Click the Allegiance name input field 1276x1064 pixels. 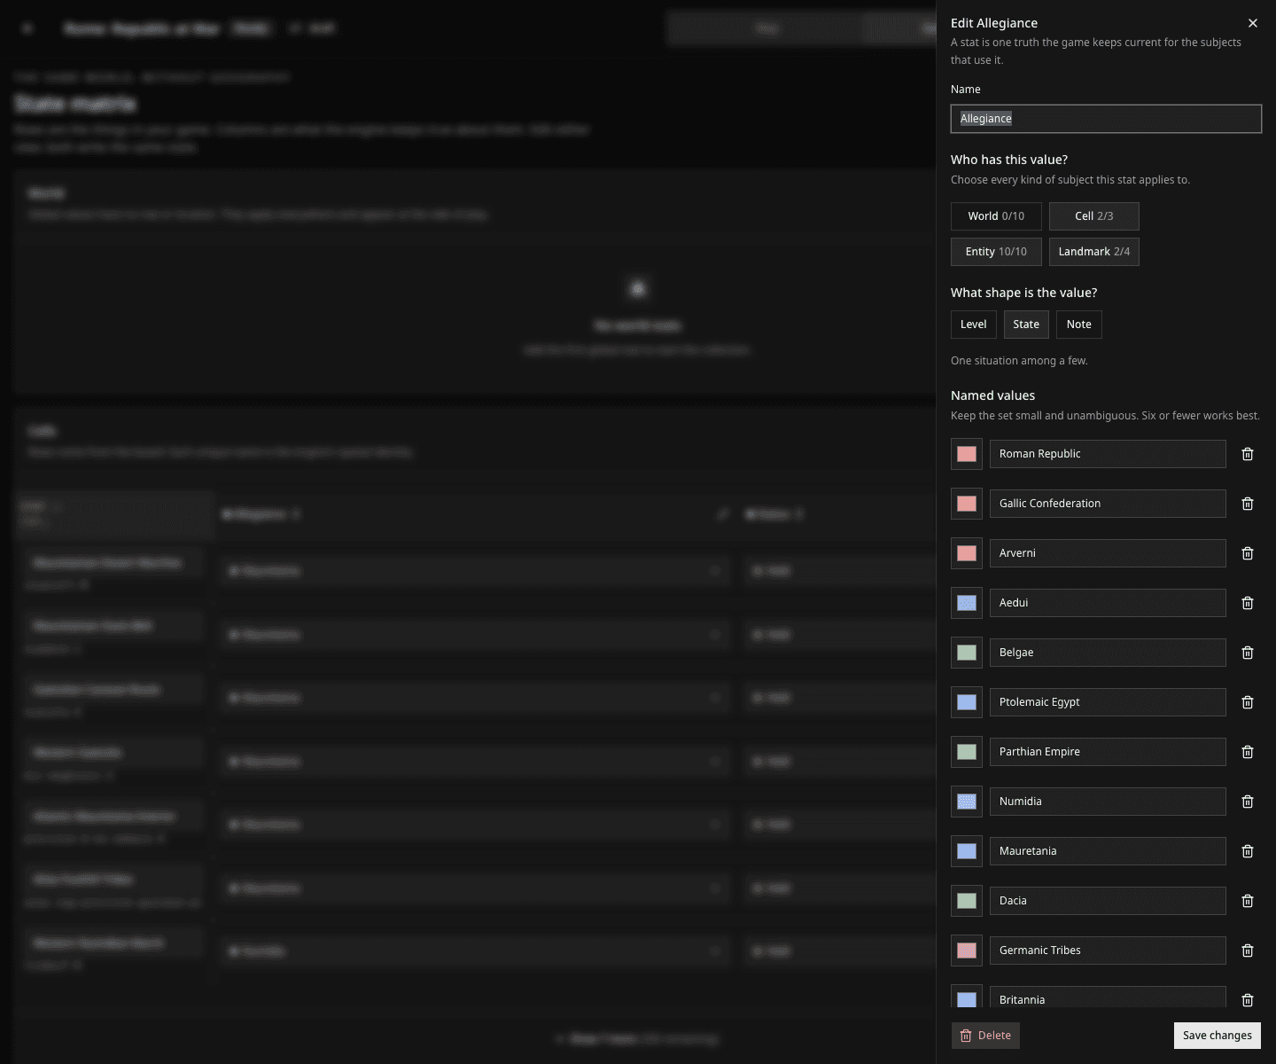(1106, 119)
